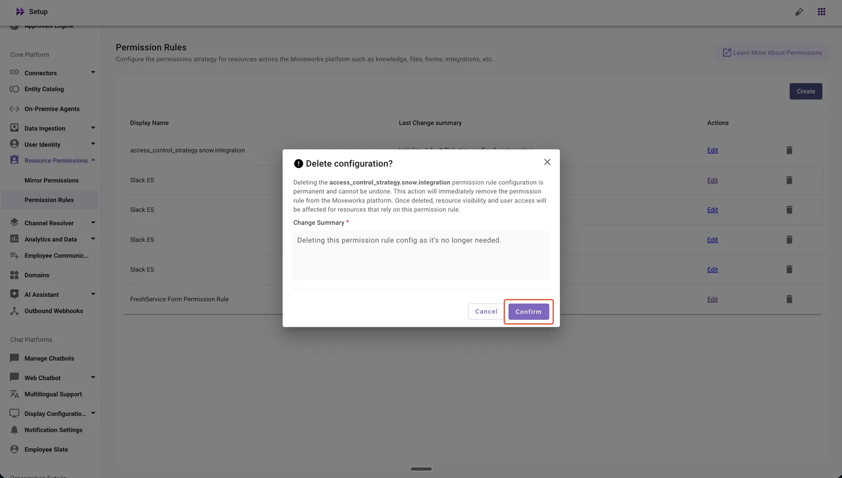Image resolution: width=842 pixels, height=478 pixels.
Task: Click the Web Chatbot icon
Action: pyautogui.click(x=14, y=377)
